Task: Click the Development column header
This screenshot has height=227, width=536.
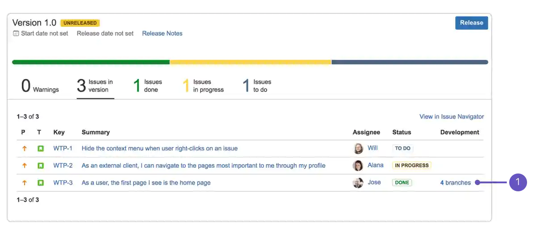Action: tap(460, 132)
